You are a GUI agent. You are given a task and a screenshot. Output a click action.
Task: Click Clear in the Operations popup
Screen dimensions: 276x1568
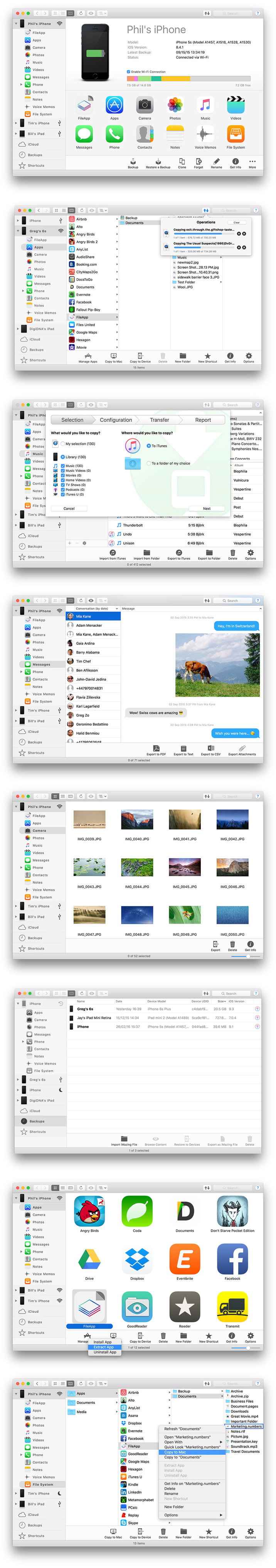pos(236,223)
